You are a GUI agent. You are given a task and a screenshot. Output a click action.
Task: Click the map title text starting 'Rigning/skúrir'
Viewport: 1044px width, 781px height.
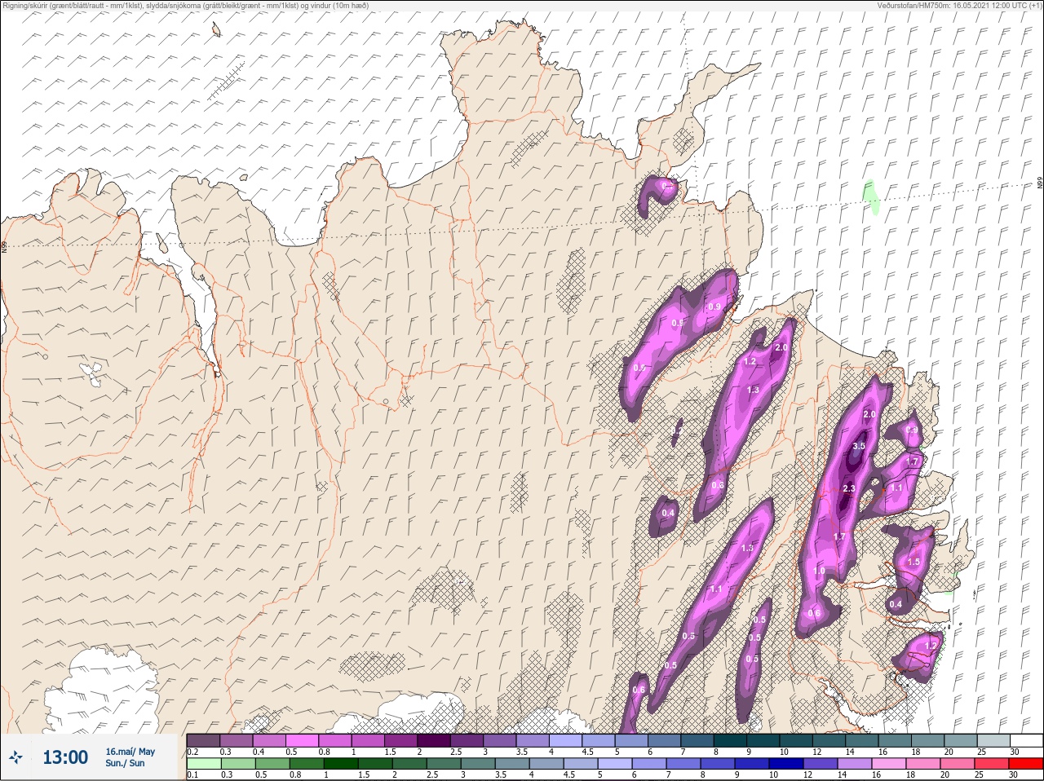point(186,5)
